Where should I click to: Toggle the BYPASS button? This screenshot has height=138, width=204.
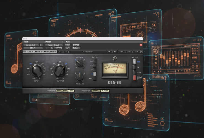76,45
